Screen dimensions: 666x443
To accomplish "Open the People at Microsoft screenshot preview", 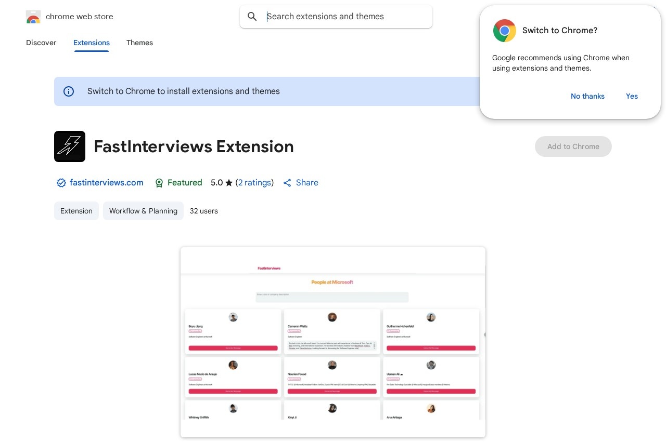I will (333, 342).
